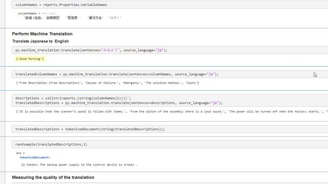Select the highlighted 'Good Morning' output
This screenshot has height=184, width=328.
[30, 59]
